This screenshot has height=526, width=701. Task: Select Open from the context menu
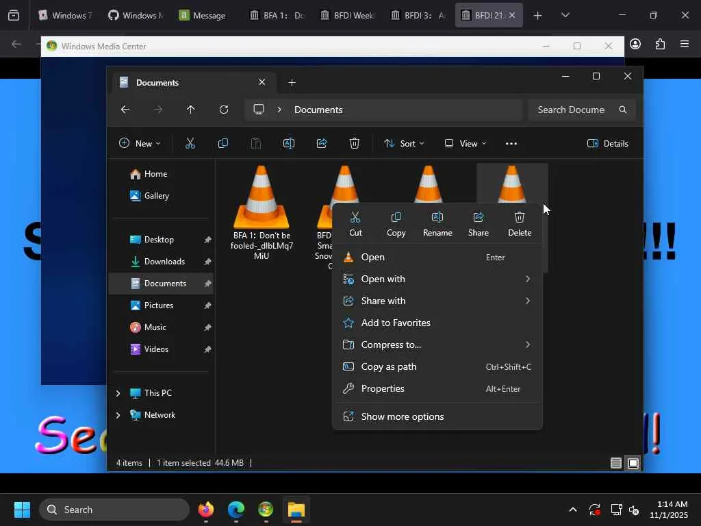click(x=437, y=258)
